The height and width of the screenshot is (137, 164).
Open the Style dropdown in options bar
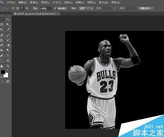[x=86, y=8]
